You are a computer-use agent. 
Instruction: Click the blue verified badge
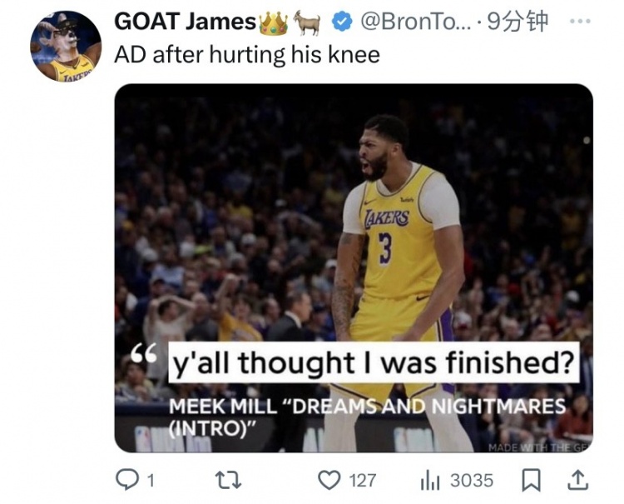341,23
